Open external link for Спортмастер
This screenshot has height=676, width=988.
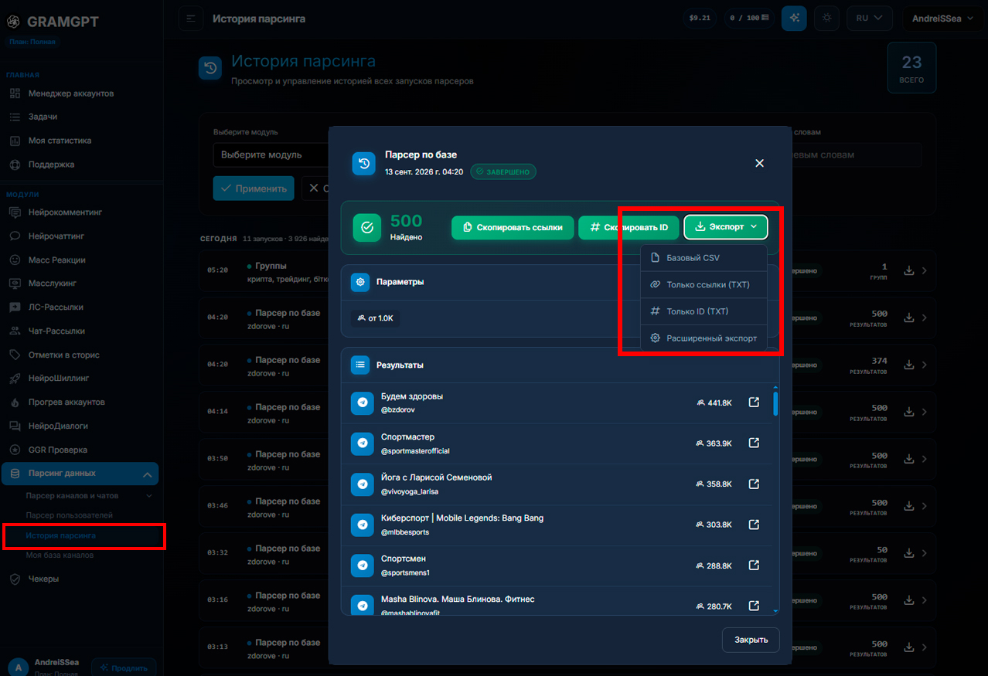pos(754,443)
